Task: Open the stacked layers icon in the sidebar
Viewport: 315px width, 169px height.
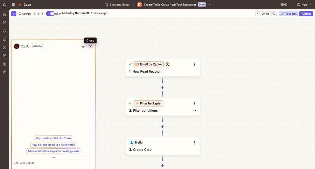Action: pyautogui.click(x=5, y=72)
